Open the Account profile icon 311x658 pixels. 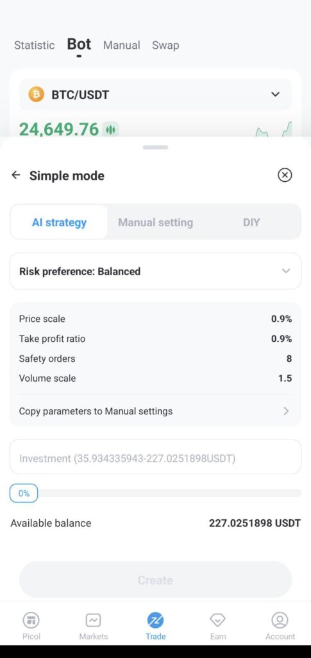click(280, 620)
